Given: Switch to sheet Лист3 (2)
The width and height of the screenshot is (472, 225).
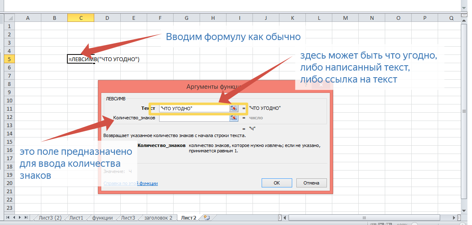Looking at the screenshot, I should pyautogui.click(x=50, y=218).
